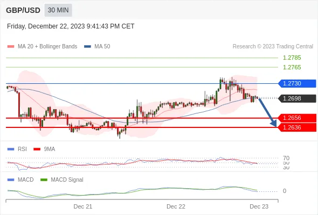Click the date and time text
The height and width of the screenshot is (215, 318).
[71, 26]
